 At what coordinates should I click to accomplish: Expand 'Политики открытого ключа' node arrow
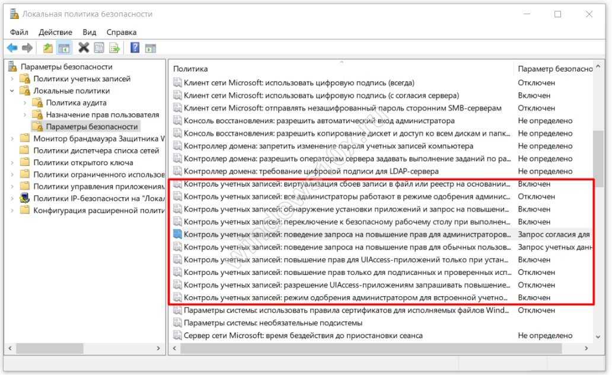tap(12, 162)
